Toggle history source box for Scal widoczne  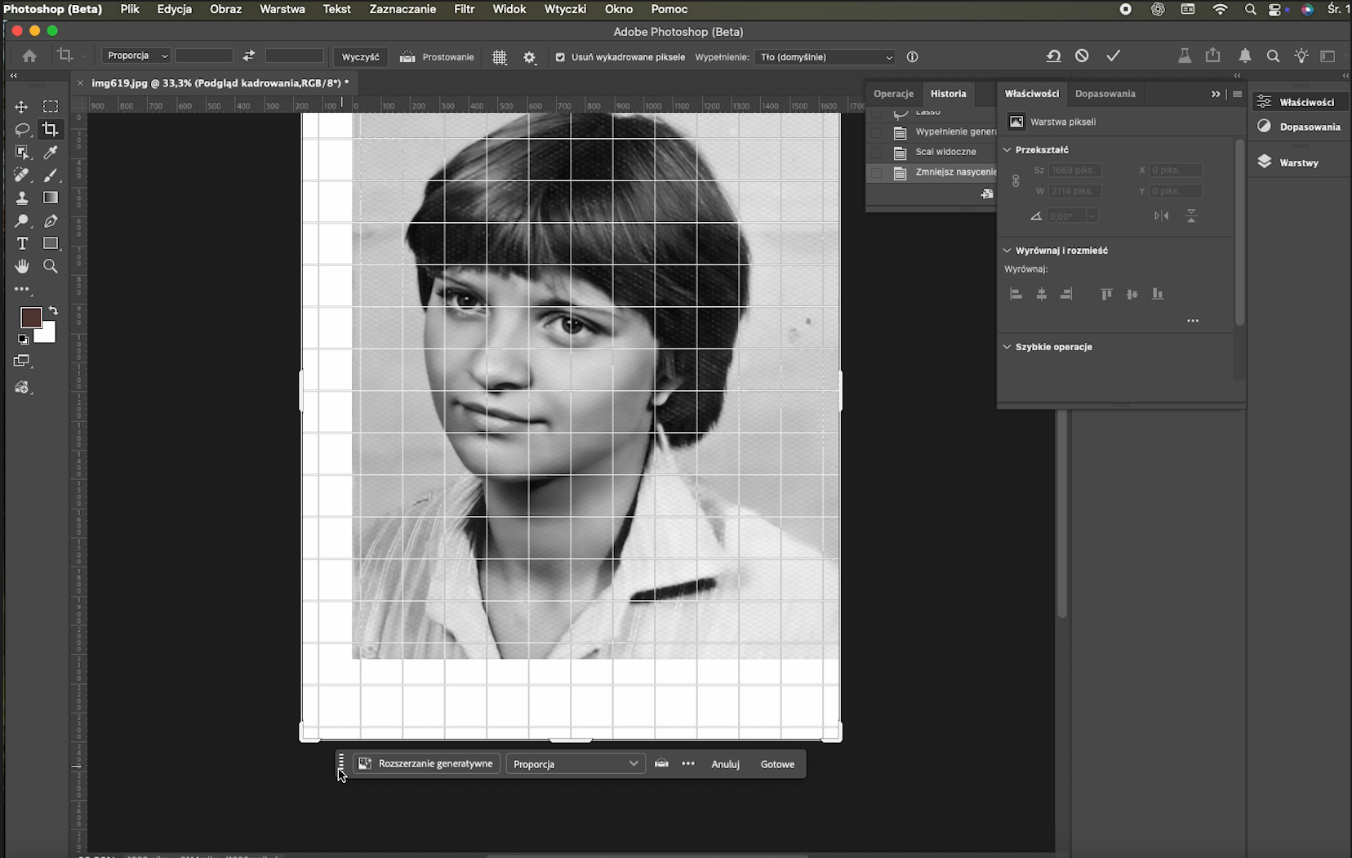(877, 152)
